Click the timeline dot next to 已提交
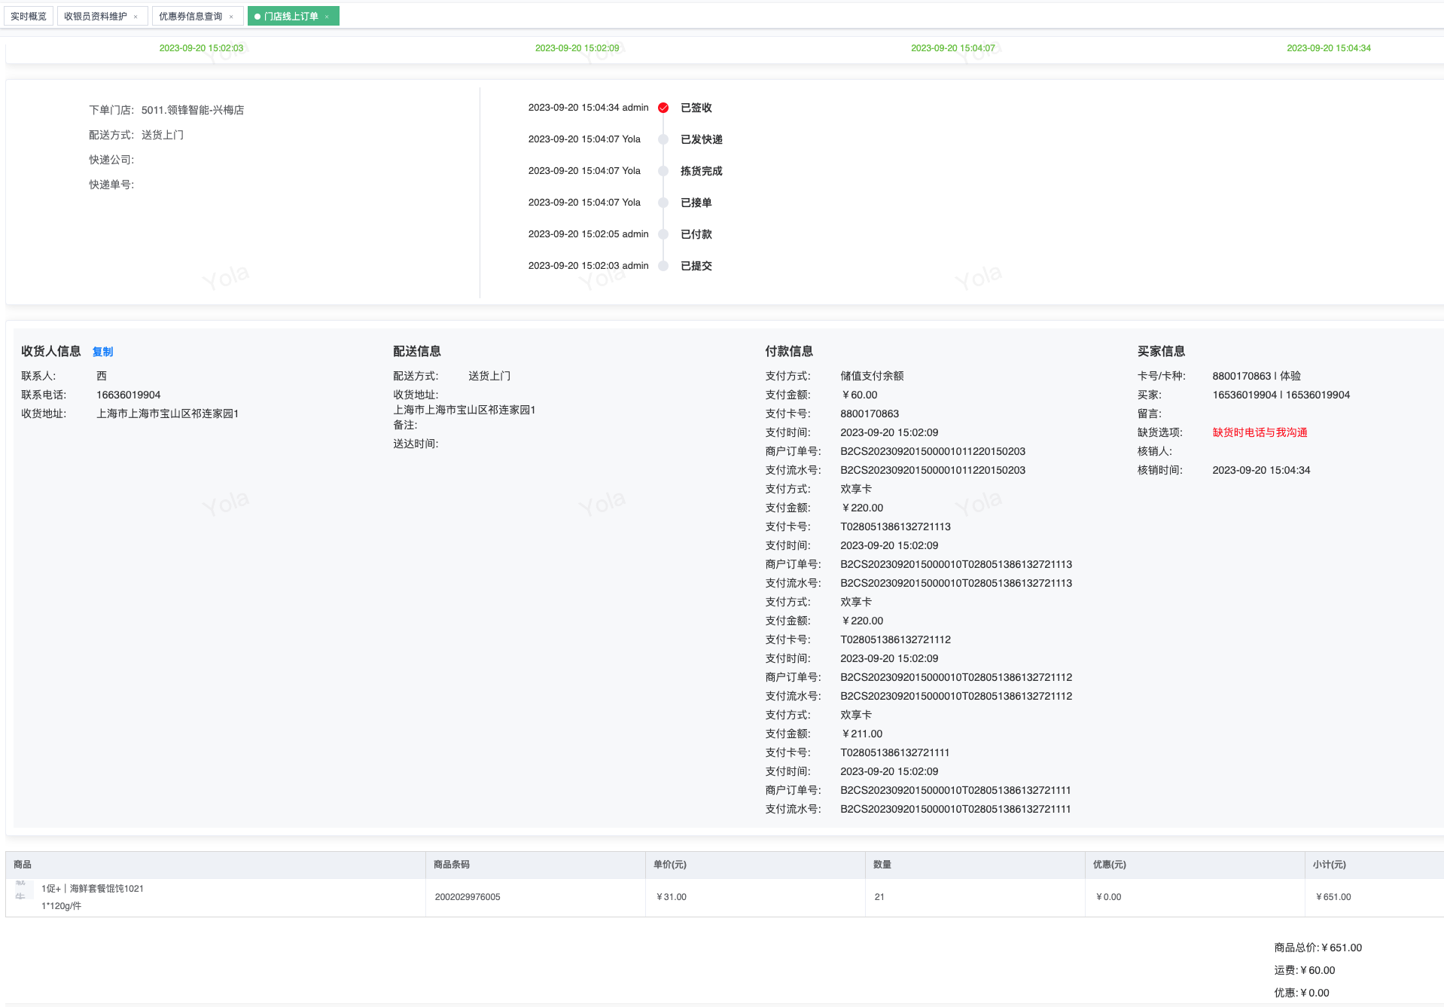This screenshot has width=1444, height=1007. [663, 266]
